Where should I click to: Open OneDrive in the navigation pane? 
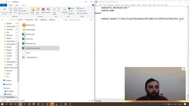point(9,85)
